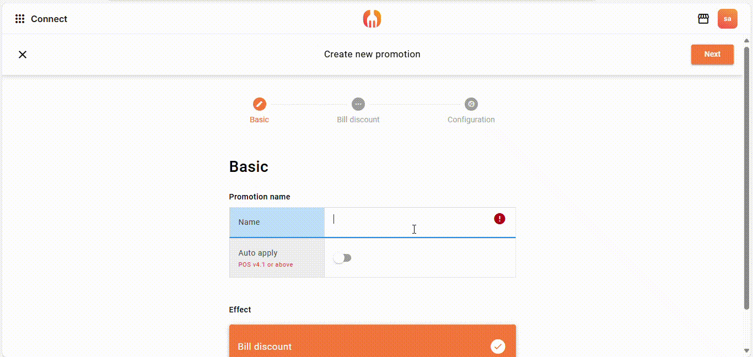Click the red error icon in Name field
753x357 pixels.
tap(499, 219)
